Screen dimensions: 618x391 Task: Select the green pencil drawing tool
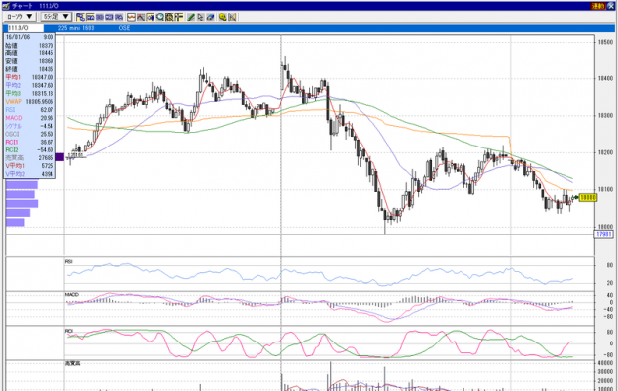pos(191,17)
